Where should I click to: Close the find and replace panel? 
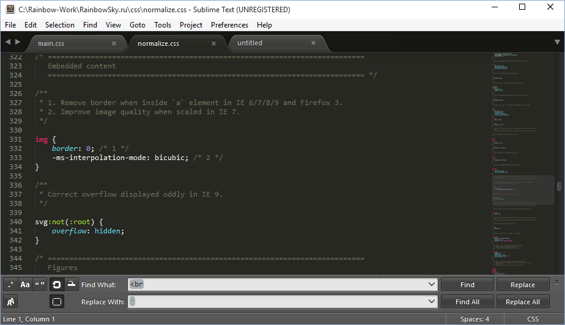pos(556,282)
